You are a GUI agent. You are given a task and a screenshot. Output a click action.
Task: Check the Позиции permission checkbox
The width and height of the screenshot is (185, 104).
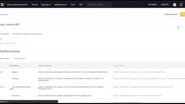pos(10,79)
